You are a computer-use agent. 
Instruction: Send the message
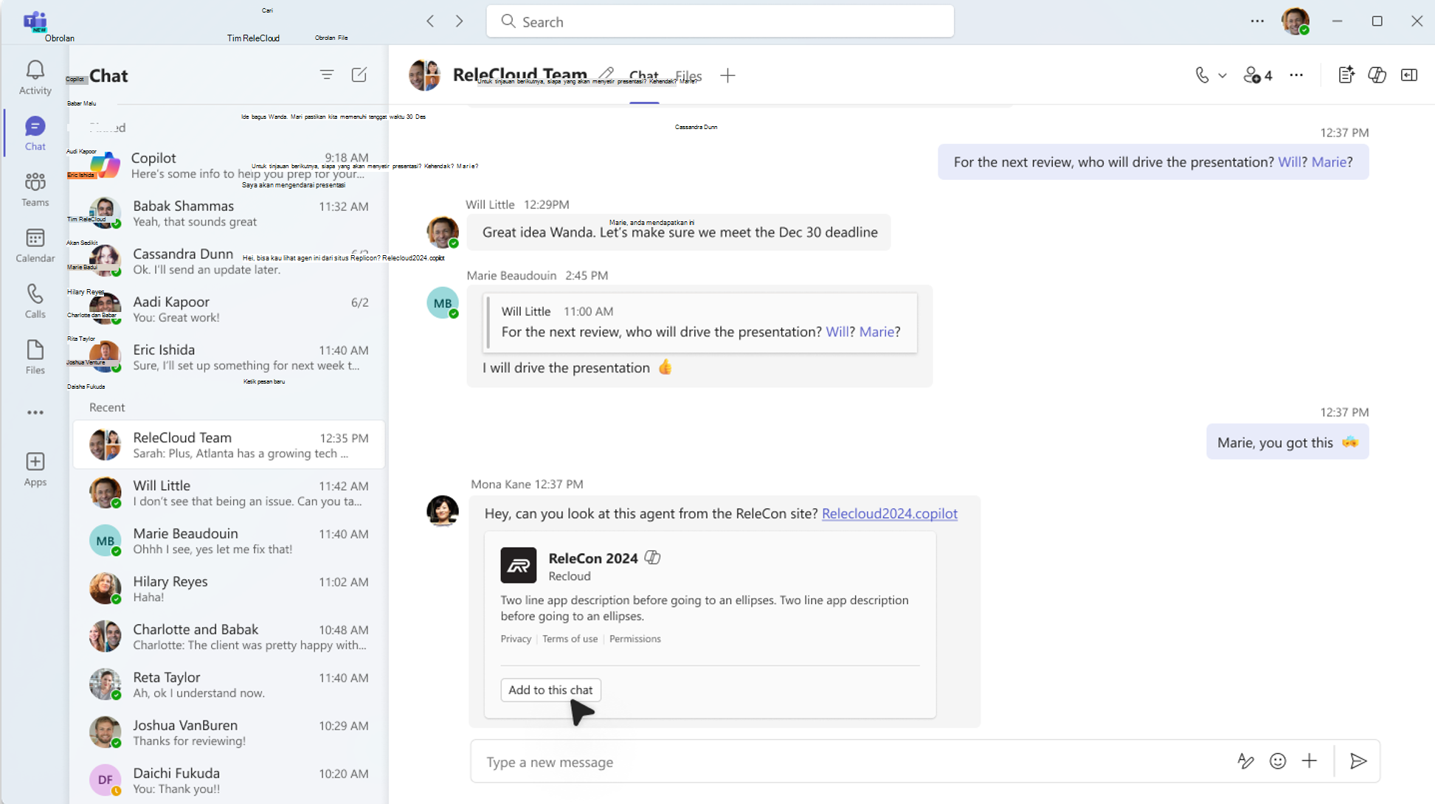pos(1358,761)
